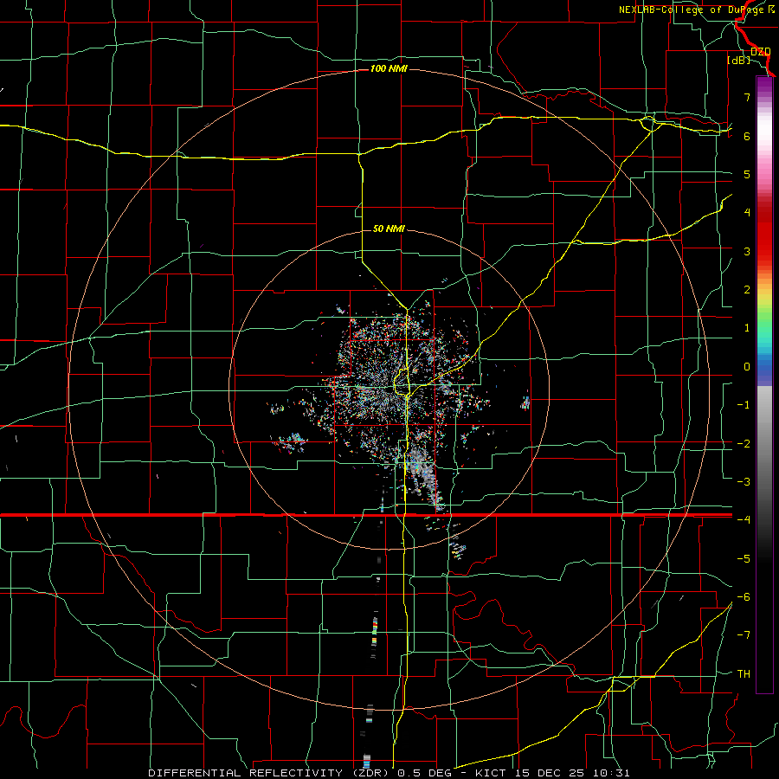Viewport: 779px width, 779px height.
Task: Click the "7" value on the color scale
Action: click(x=747, y=97)
